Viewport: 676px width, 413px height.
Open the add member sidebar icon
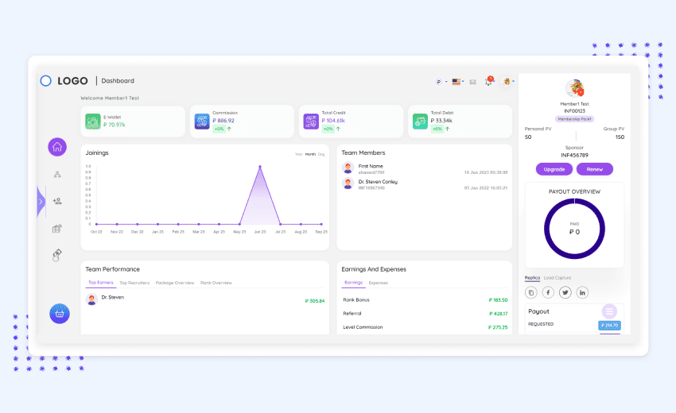point(57,201)
